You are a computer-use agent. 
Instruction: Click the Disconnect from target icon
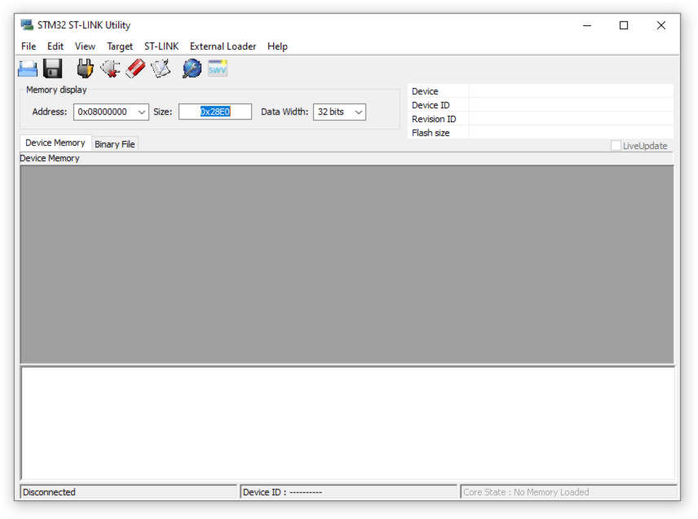pos(110,69)
